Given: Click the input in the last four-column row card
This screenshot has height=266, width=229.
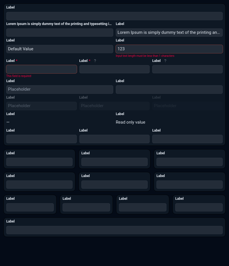Looking at the screenshot, I should tap(199, 207).
